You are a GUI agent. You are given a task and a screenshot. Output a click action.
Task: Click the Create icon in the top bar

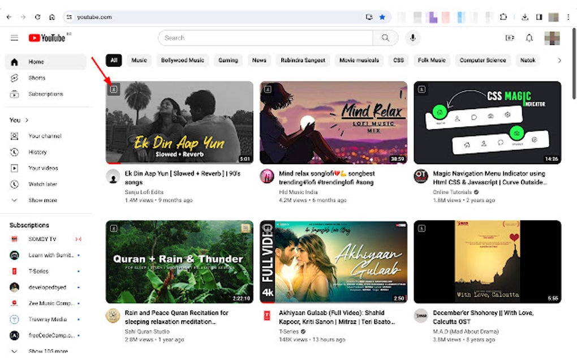(x=510, y=37)
